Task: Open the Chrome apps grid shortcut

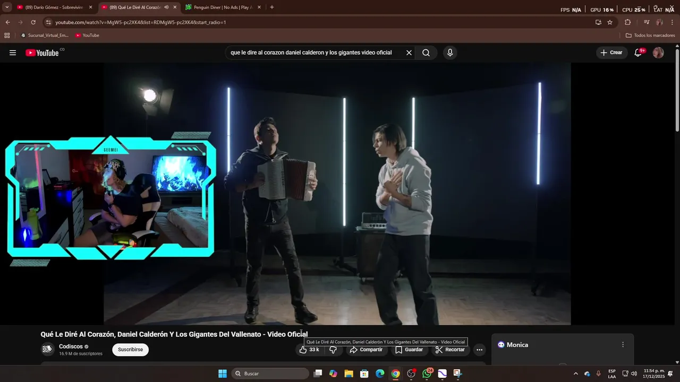Action: click(x=7, y=36)
